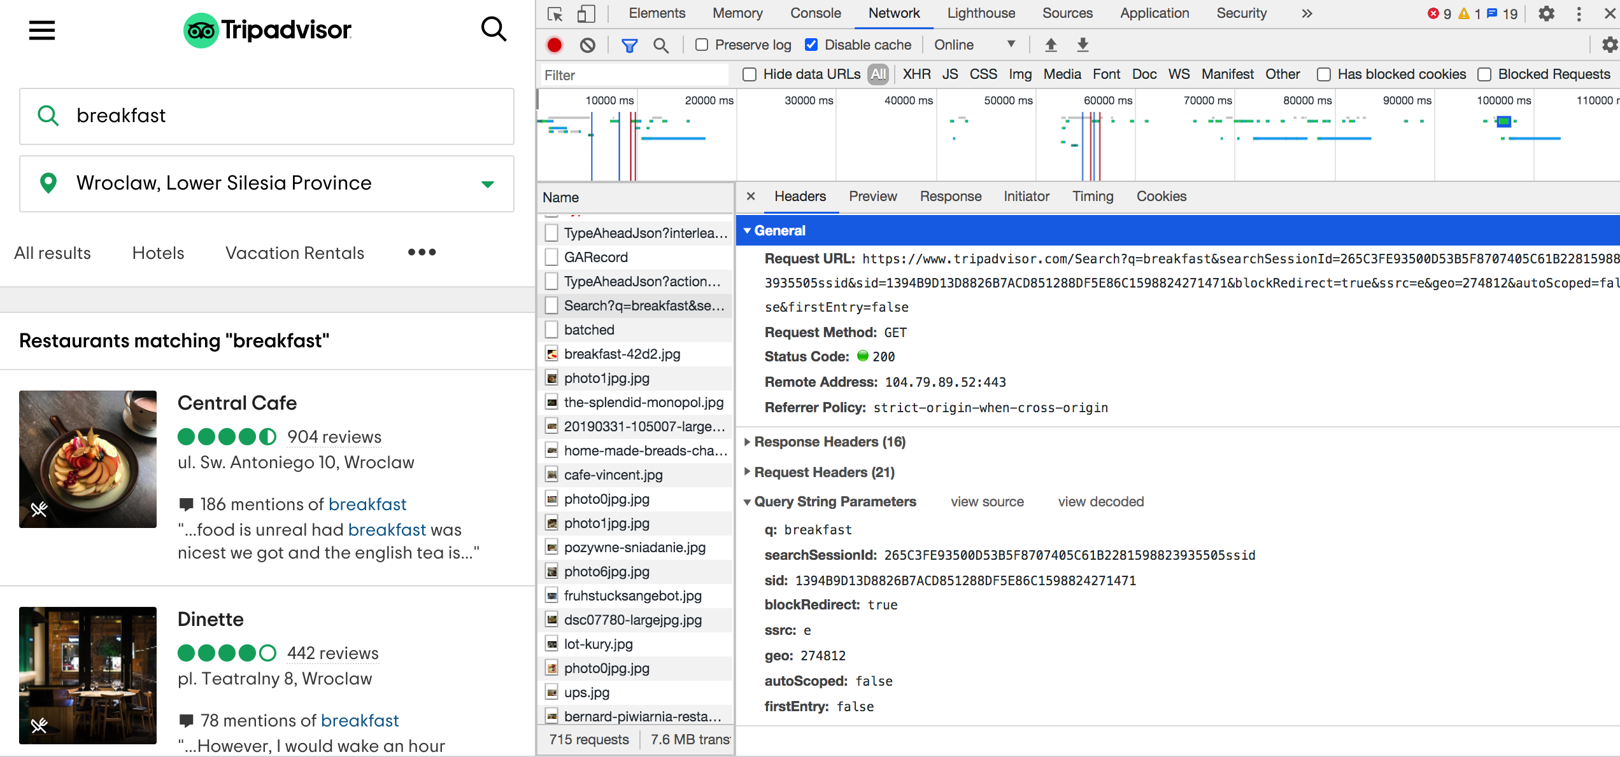This screenshot has width=1620, height=757.
Task: Click view decoded for query parameters
Action: coord(1100,501)
